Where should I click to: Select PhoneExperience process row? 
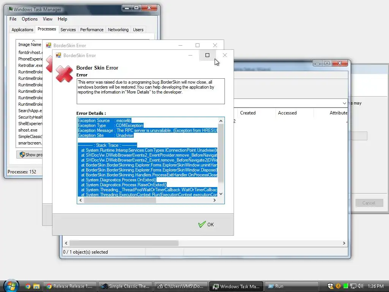pos(30,59)
